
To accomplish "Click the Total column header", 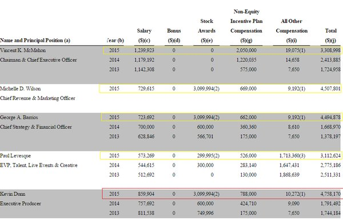I will click(330, 35).
